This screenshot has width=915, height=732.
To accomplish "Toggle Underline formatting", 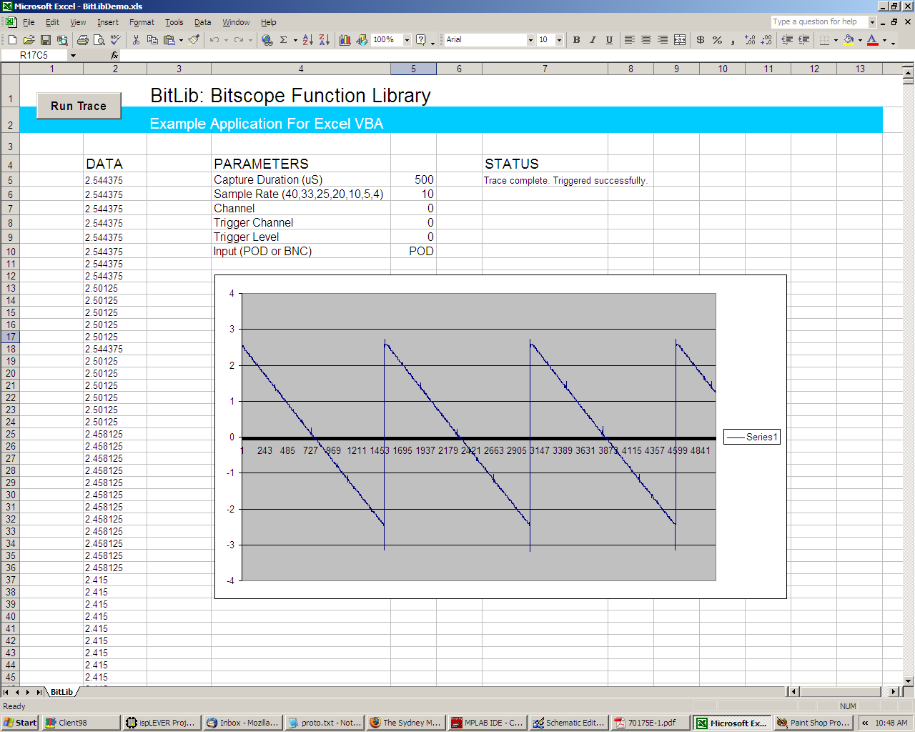I will (609, 40).
